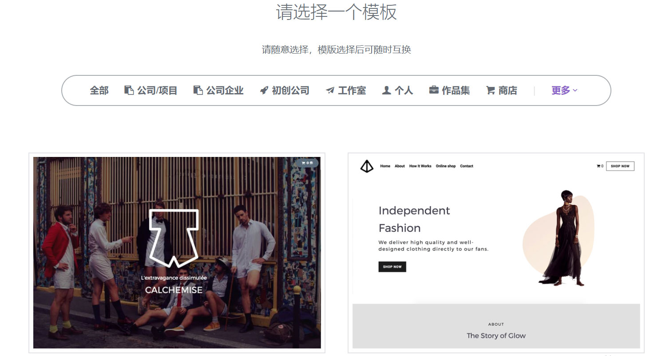Image resolution: width=662 pixels, height=356 pixels.
Task: Click cart icon in Calchemise template corner
Action: 304,163
